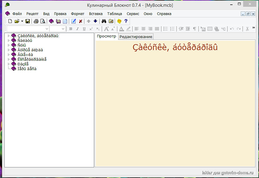Viewport: 259px width, 178px height.
Task: Open the font name combo box
Action: pyautogui.click(x=28, y=29)
